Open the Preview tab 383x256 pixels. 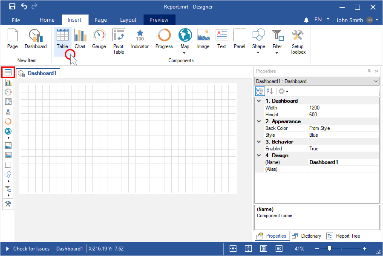pos(159,20)
